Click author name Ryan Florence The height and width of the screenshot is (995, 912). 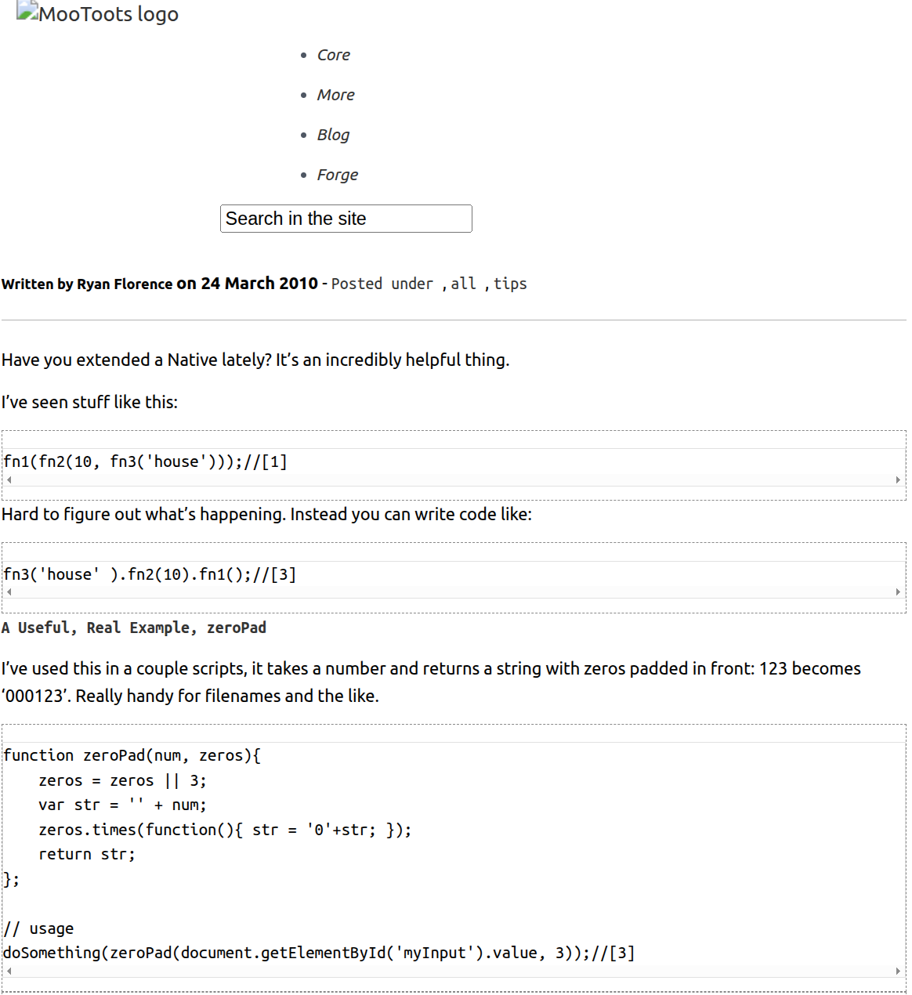[124, 284]
